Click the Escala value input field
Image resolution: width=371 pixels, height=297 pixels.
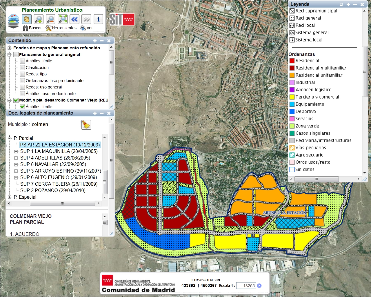coord(246,286)
